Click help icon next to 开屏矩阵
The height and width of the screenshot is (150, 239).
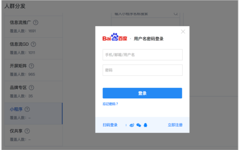(31, 66)
